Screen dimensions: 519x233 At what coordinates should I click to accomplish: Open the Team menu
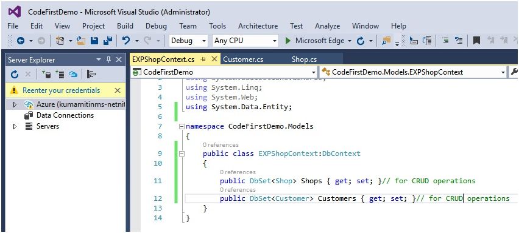click(188, 26)
